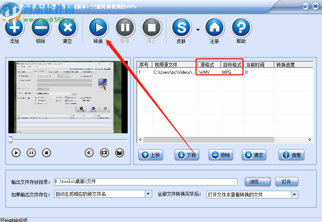The width and height of the screenshot is (322, 222).
Task: Start conversion with the 转换 icon
Action: (98, 27)
